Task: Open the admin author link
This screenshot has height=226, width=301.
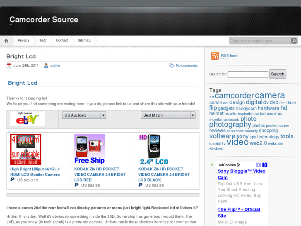Action: pyautogui.click(x=55, y=66)
